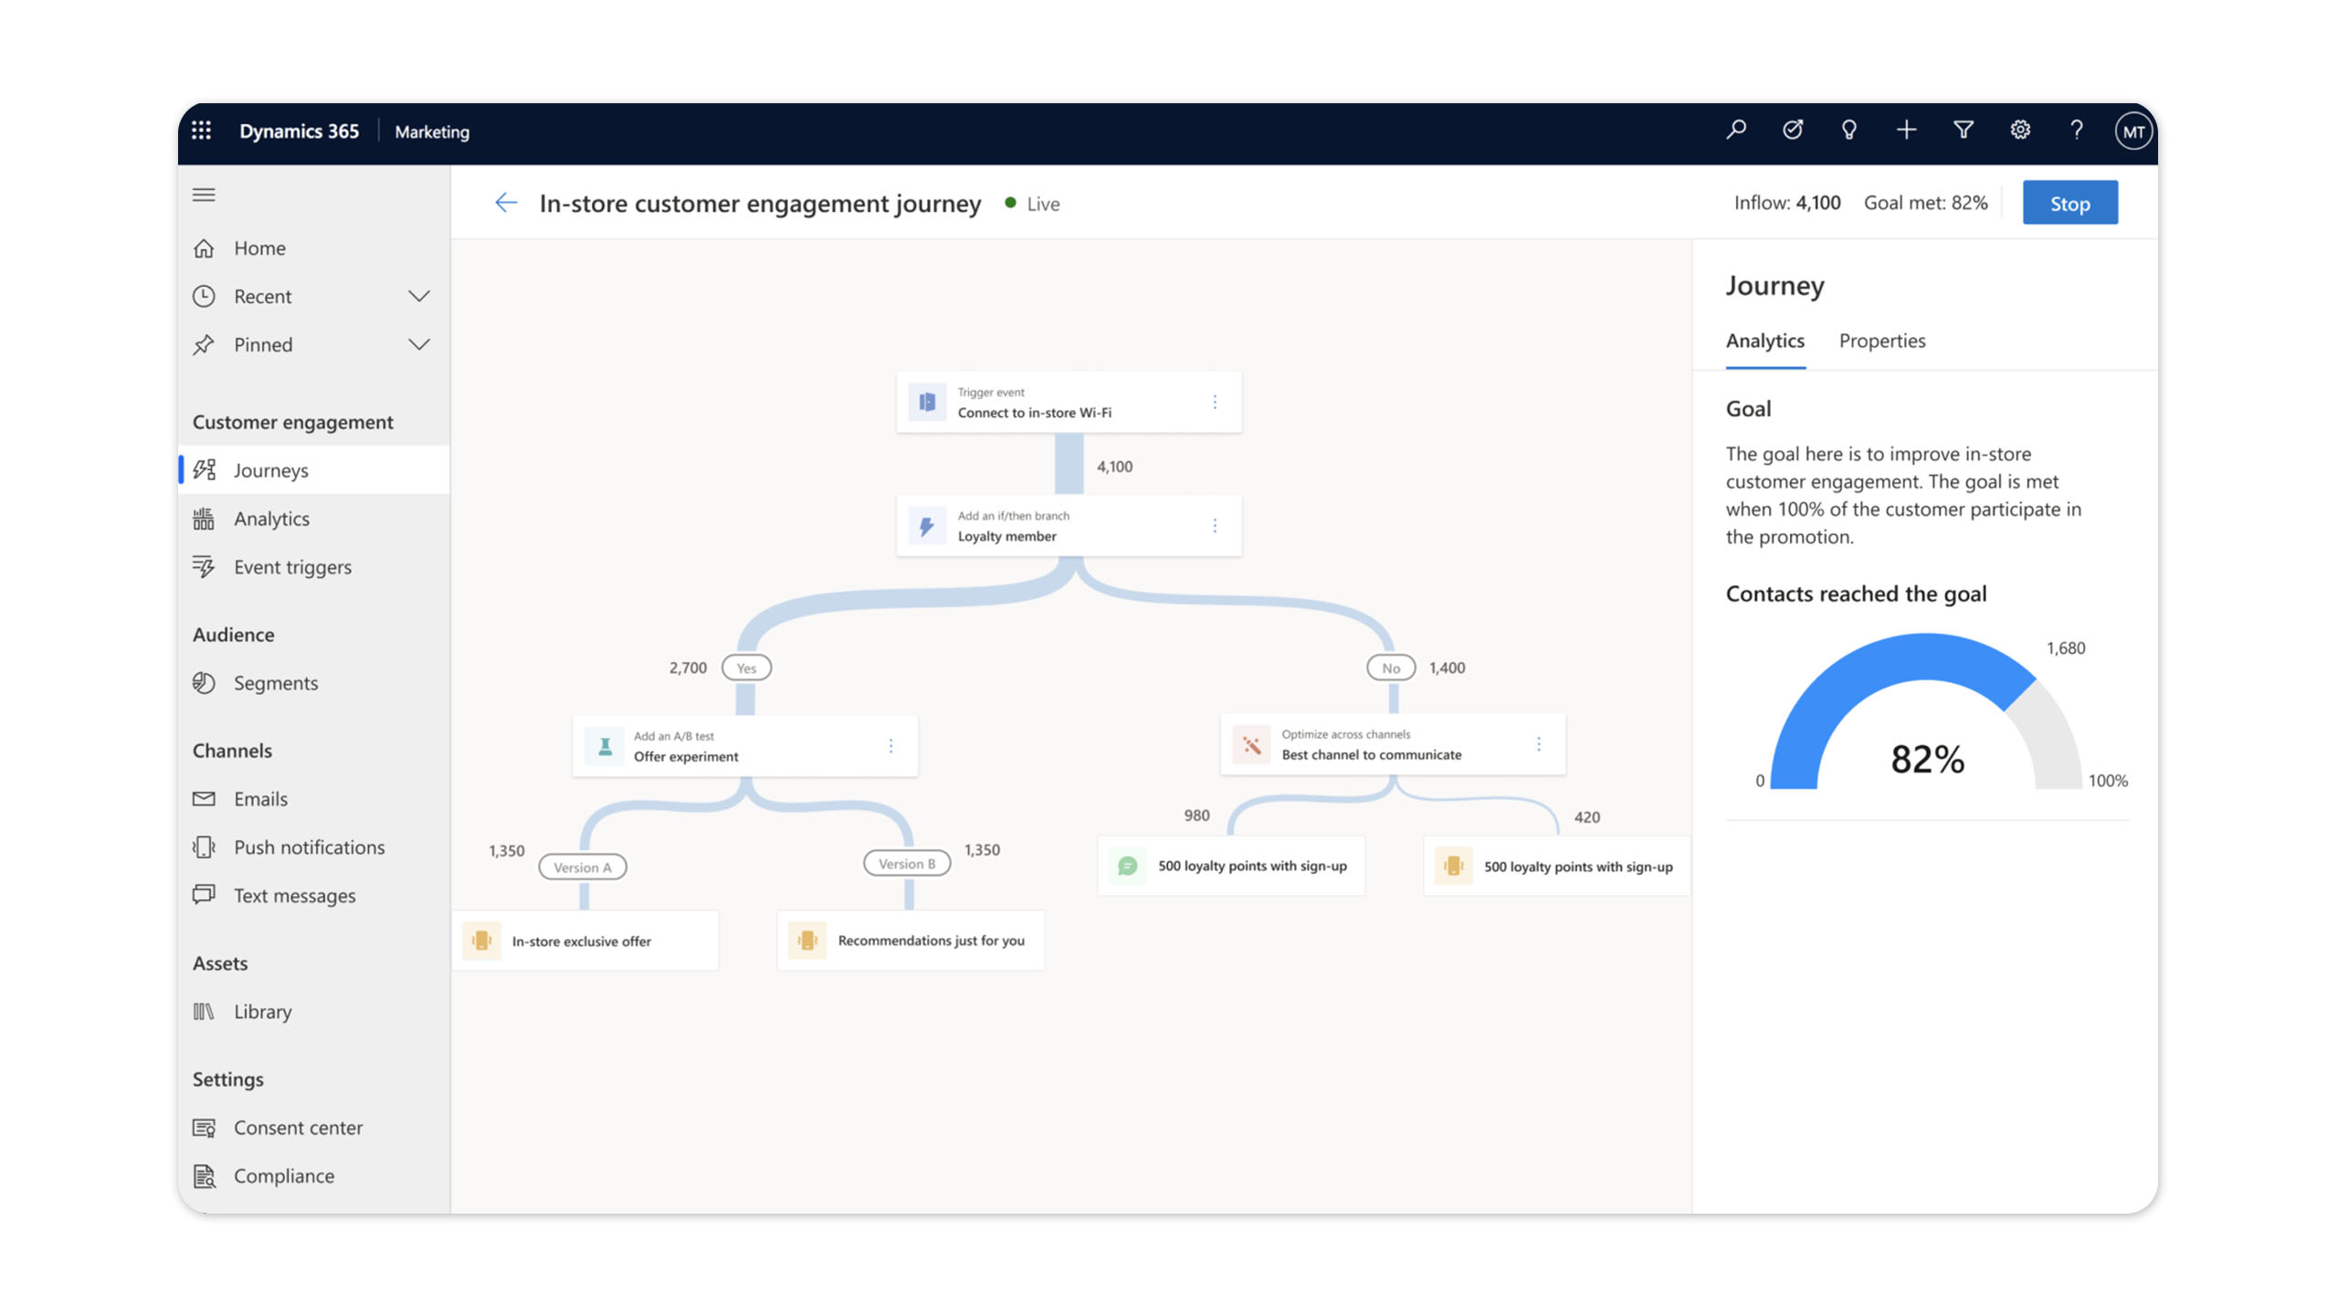Switch to the Properties tab

click(1881, 341)
